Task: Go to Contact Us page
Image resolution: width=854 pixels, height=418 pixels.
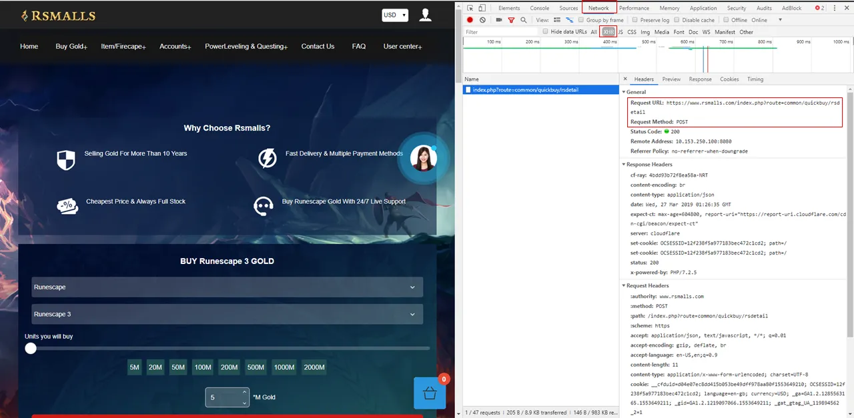Action: point(318,47)
